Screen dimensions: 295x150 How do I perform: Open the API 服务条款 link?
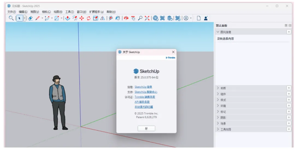[142, 102]
